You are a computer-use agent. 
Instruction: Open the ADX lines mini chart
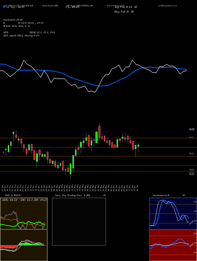click(24, 214)
